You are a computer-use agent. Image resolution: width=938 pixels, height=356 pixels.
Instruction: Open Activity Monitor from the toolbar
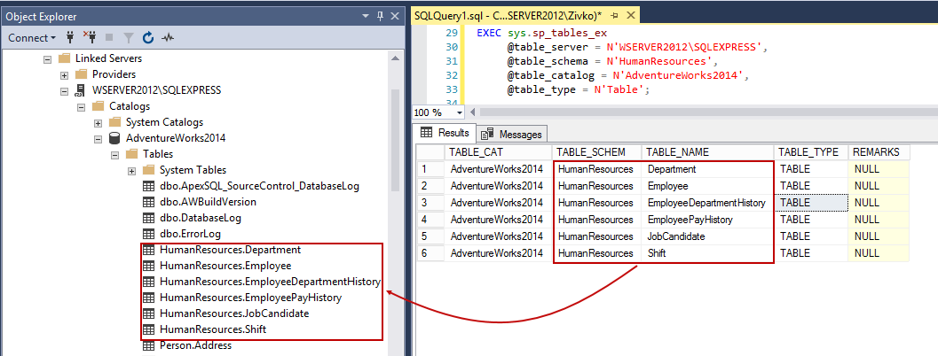tap(168, 38)
